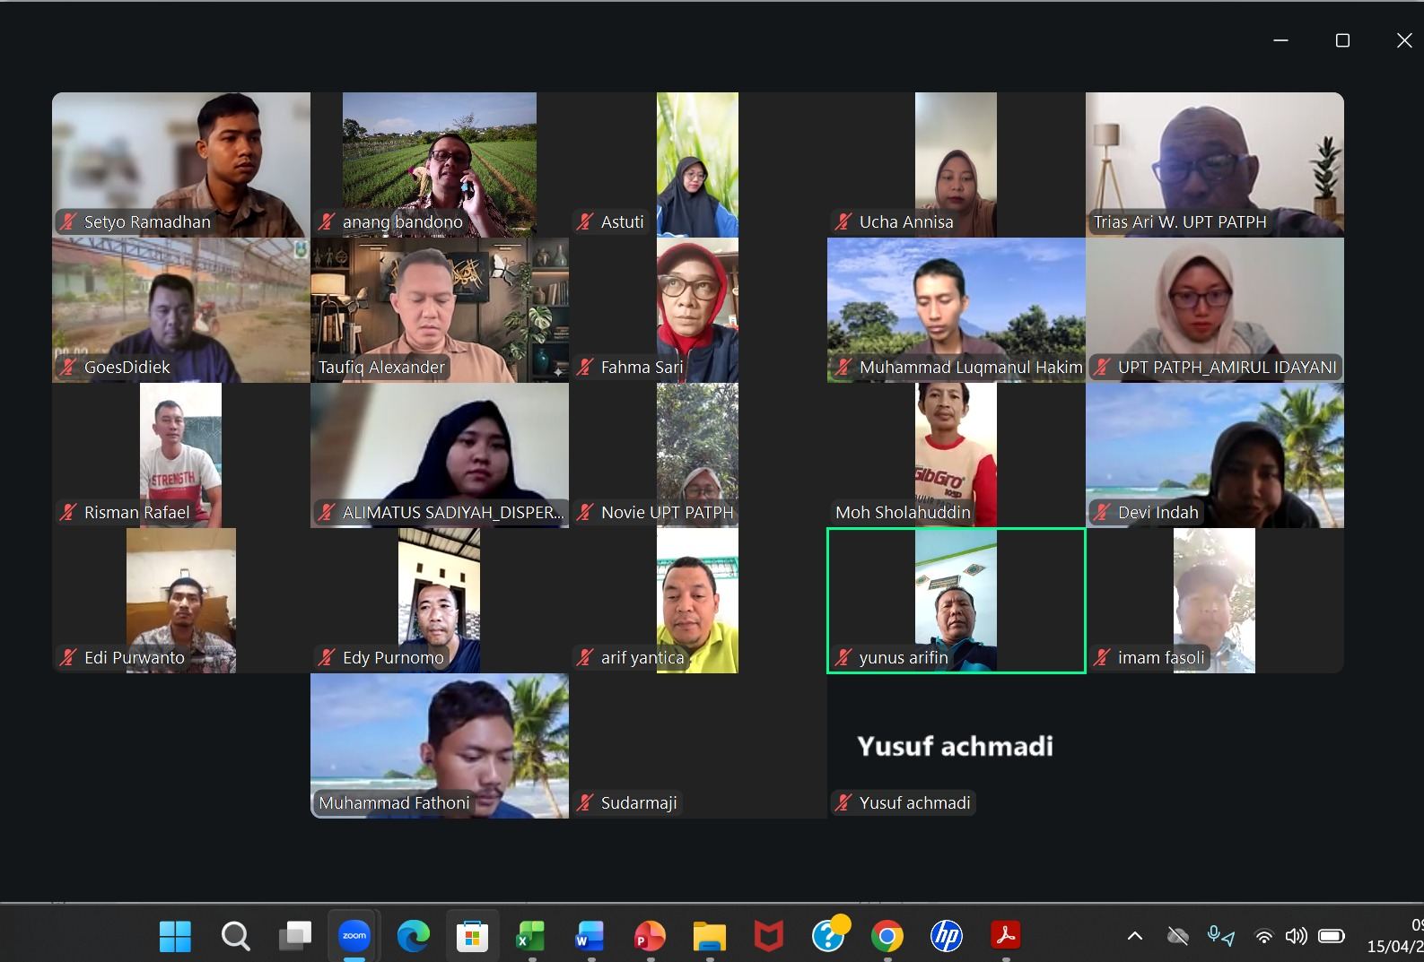Screen dimensions: 1424x962
Task: Click the Zoom icon in the taskbar
Action: 354,936
